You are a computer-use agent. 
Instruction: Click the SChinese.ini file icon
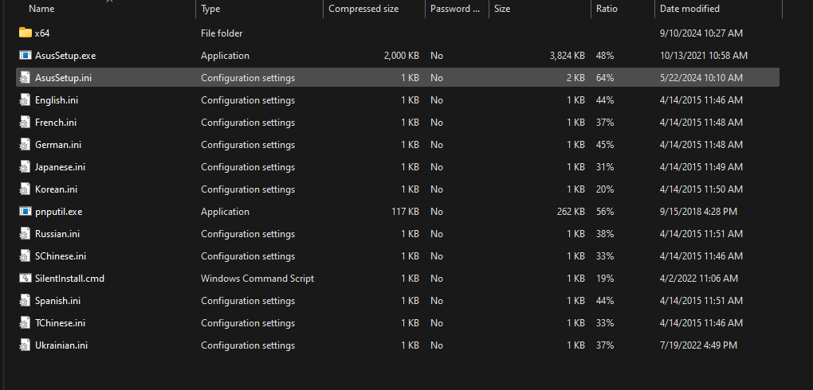(25, 255)
